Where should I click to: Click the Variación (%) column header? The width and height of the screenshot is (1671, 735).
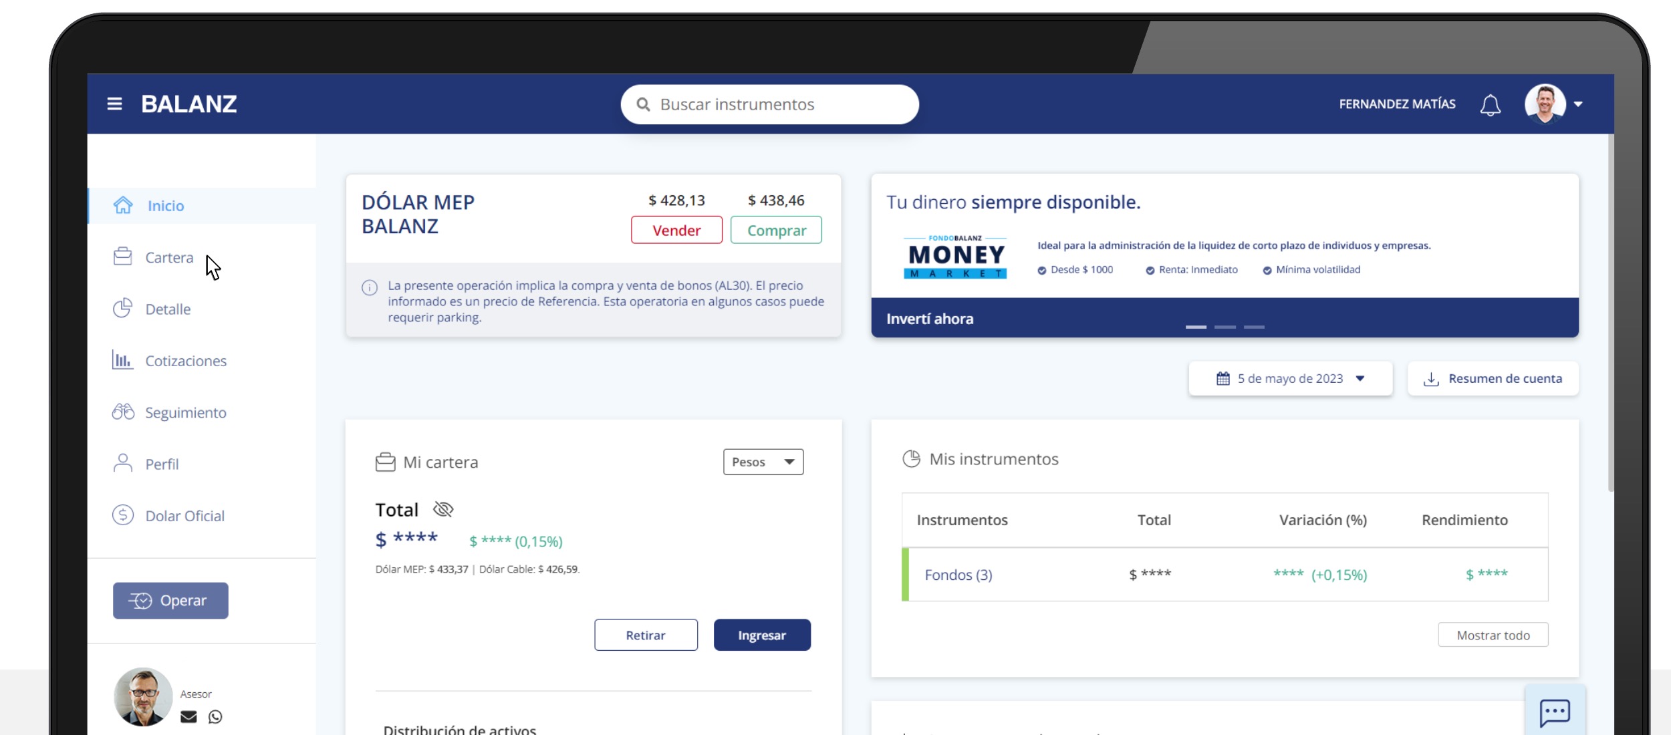[1323, 520]
